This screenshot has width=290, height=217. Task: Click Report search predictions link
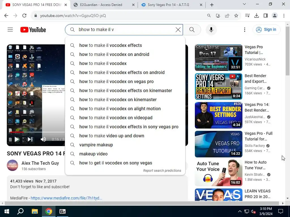162,171
